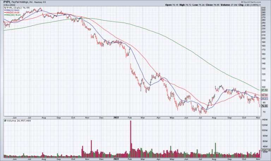The width and height of the screenshot is (271, 161).
Task: Select the MA(21) blue legend line marker
Action: [5, 11]
